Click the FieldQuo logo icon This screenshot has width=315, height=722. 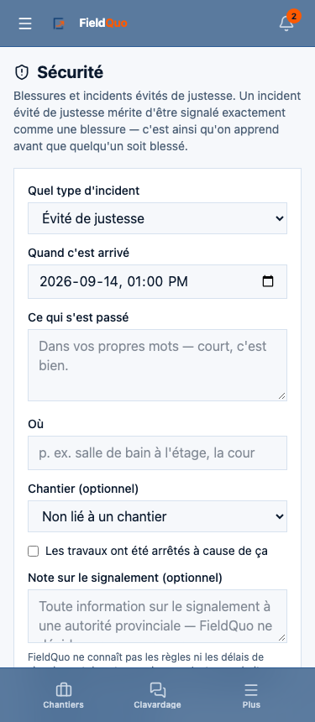(x=59, y=23)
